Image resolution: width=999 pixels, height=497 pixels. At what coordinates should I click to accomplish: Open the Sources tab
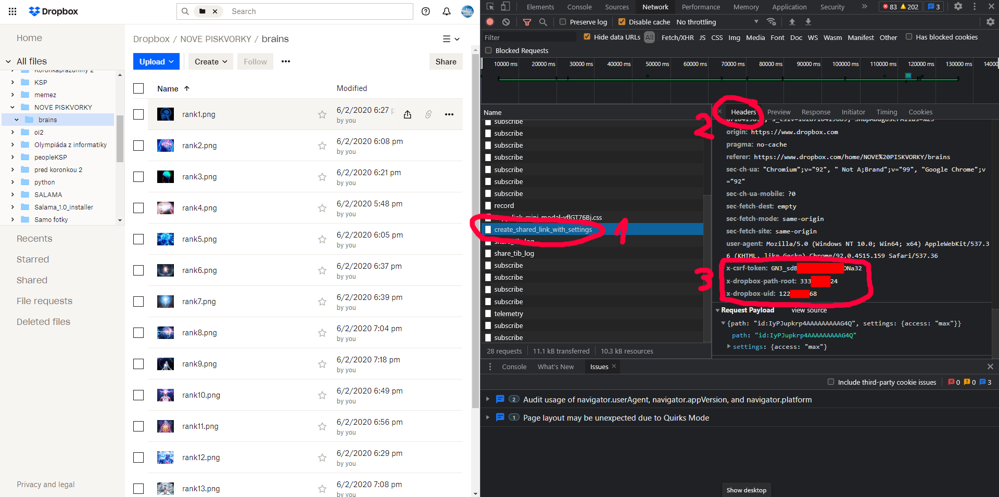(617, 7)
